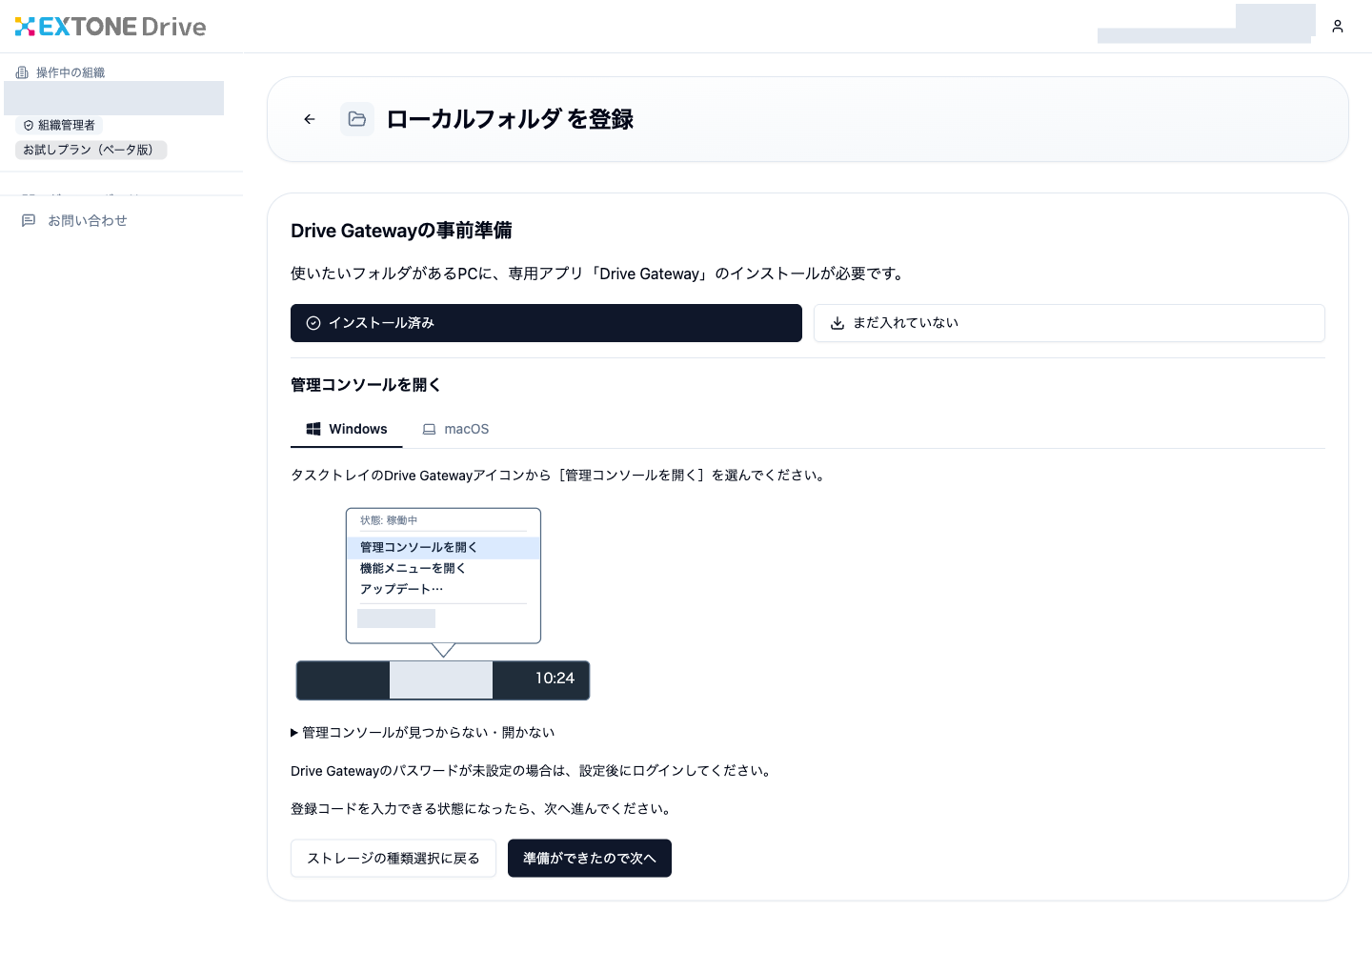The width and height of the screenshot is (1372, 953).
Task: Click 準備ができたので次へ button
Action: [590, 859]
